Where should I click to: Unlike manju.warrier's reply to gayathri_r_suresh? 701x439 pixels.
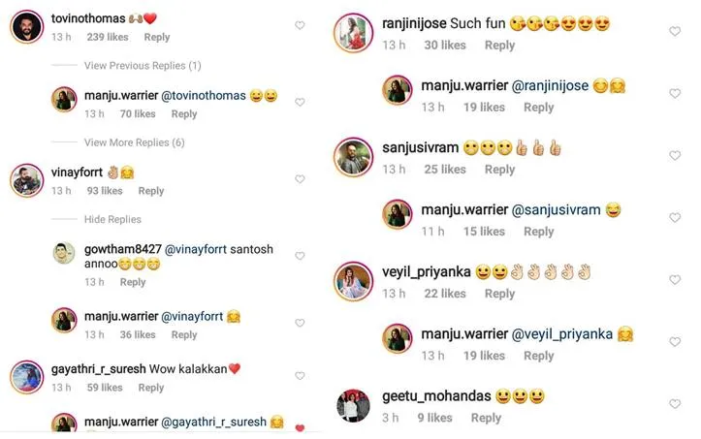click(x=300, y=427)
